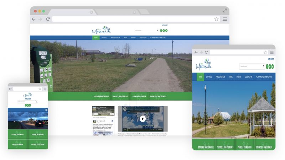Screen dimensions: 285x160
Task: Open Planning for the Future in the desktop navigation
Action: point(158,38)
